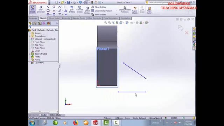This screenshot has width=224, height=126.
Task: Select (-) Sketch3 in the feature tree
Action: click(x=38, y=63)
